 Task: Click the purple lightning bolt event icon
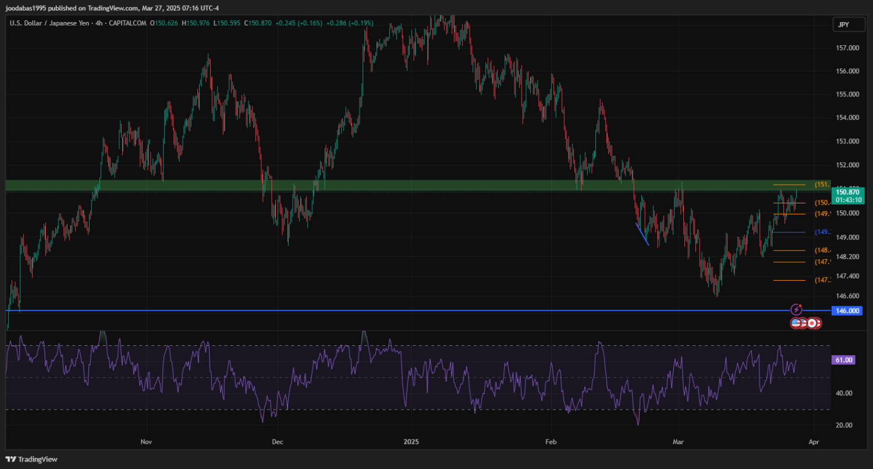[x=797, y=310]
